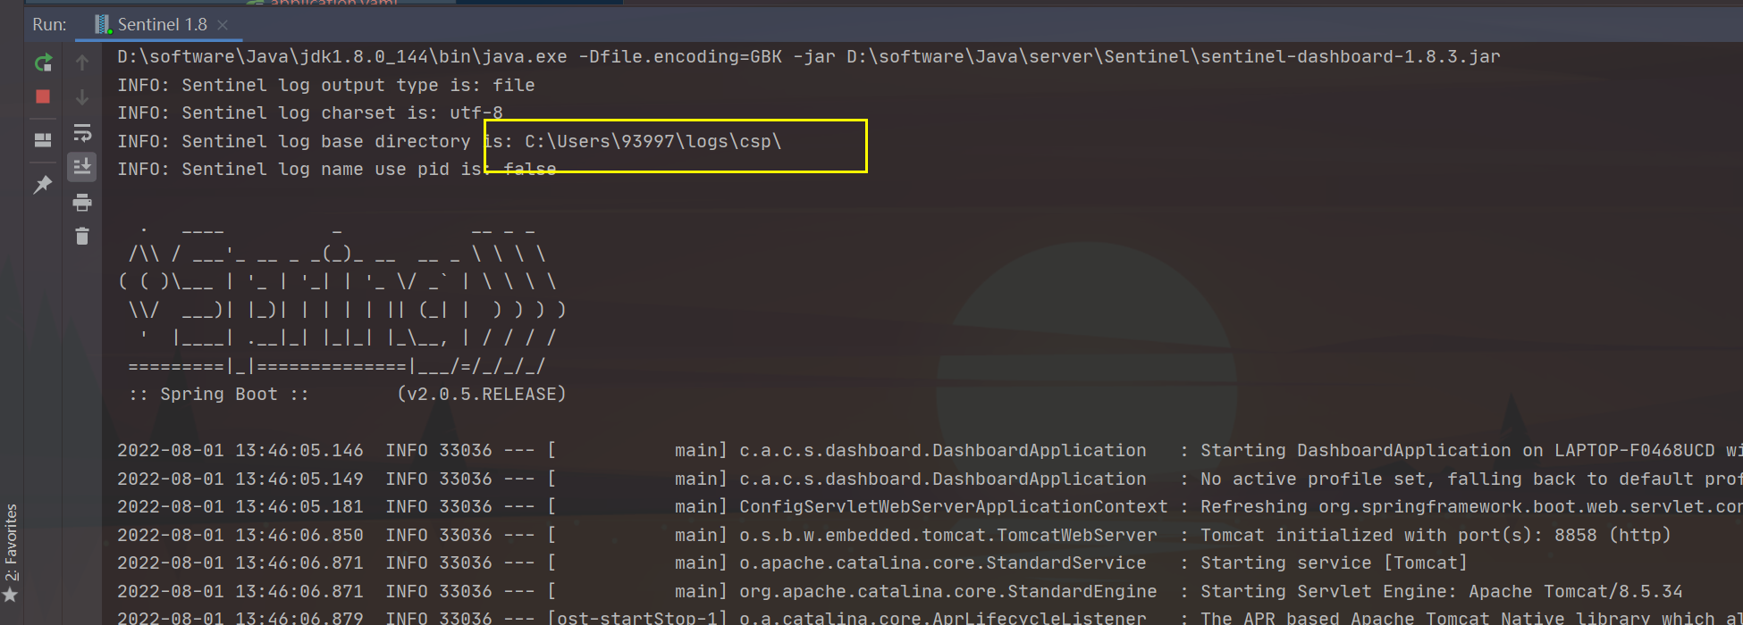Click the 'log name use pid is: false' line
The width and height of the screenshot is (1743, 625).
[x=337, y=170]
